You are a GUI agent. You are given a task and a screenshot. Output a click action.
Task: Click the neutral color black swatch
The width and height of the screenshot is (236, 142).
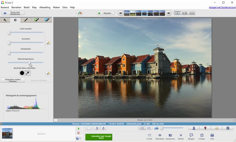[22, 73]
